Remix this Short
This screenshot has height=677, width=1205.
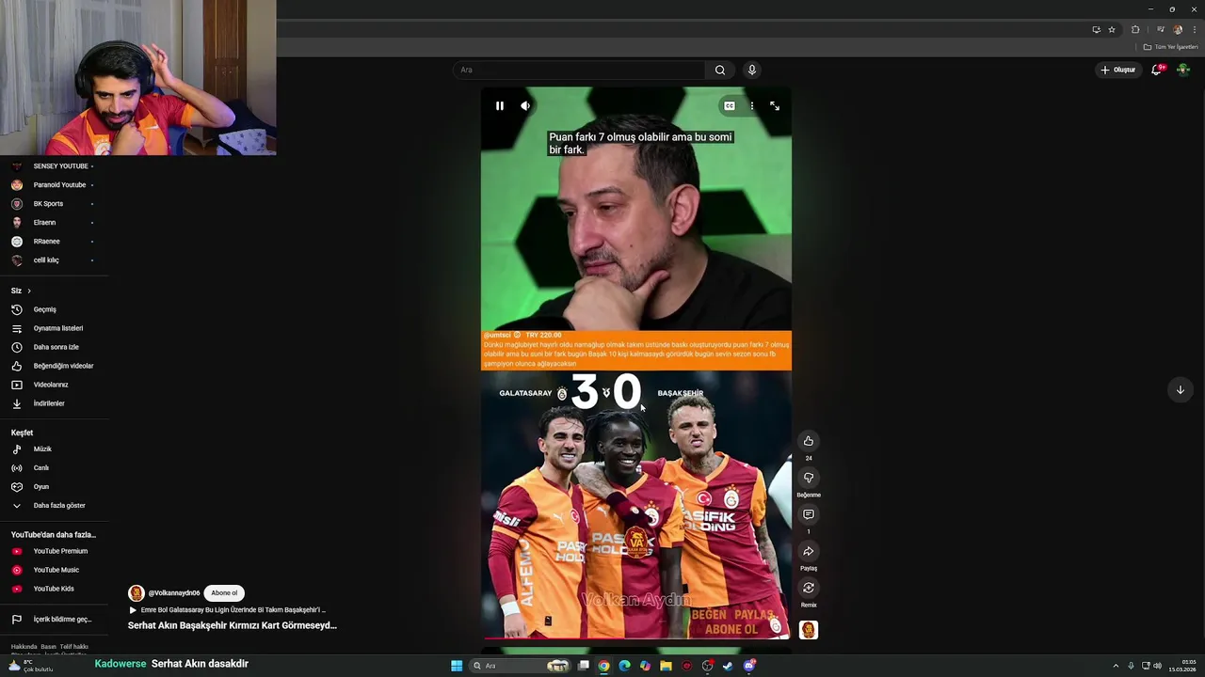click(808, 588)
